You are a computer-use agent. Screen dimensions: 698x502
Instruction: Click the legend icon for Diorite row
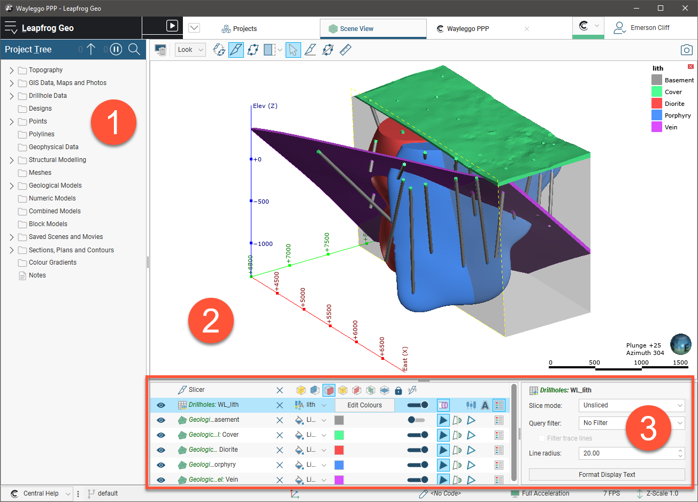[x=499, y=450]
